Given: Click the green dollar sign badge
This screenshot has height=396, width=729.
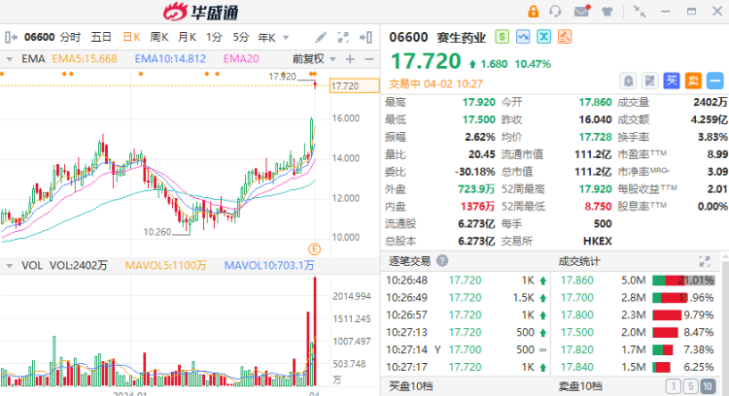Looking at the screenshot, I should pos(503,37).
